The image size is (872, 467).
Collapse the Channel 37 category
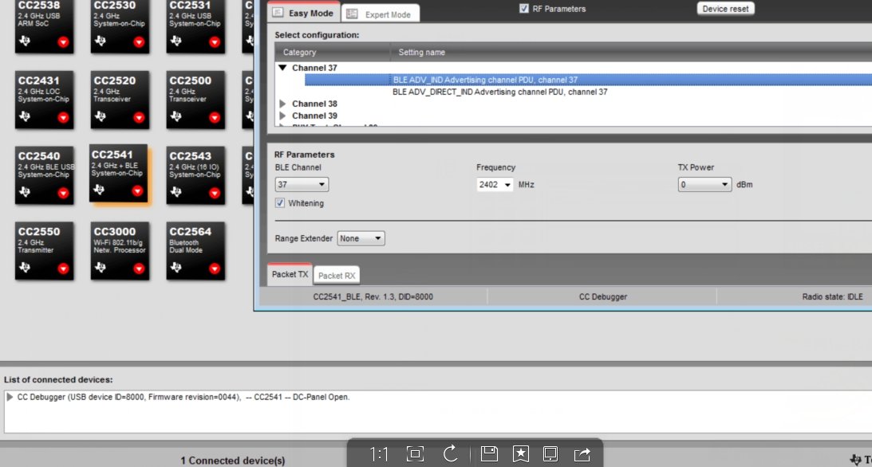pyautogui.click(x=282, y=68)
